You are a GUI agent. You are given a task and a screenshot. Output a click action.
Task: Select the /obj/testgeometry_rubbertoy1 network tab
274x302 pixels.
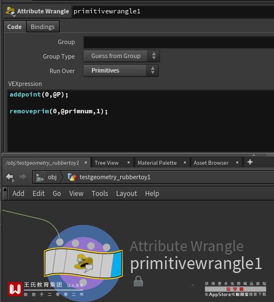42,163
